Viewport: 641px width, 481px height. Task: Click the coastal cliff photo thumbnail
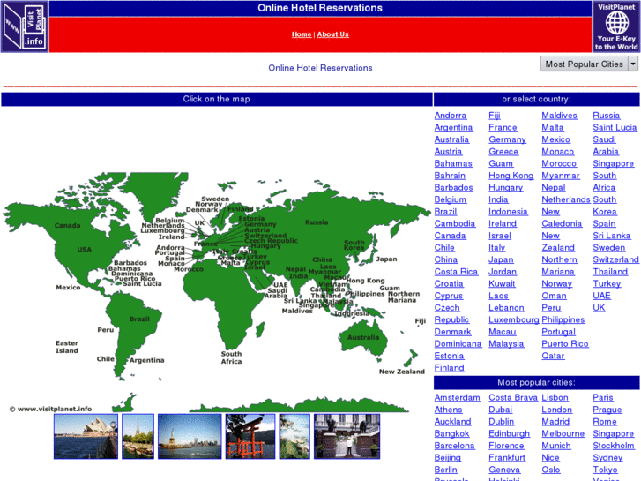294,436
